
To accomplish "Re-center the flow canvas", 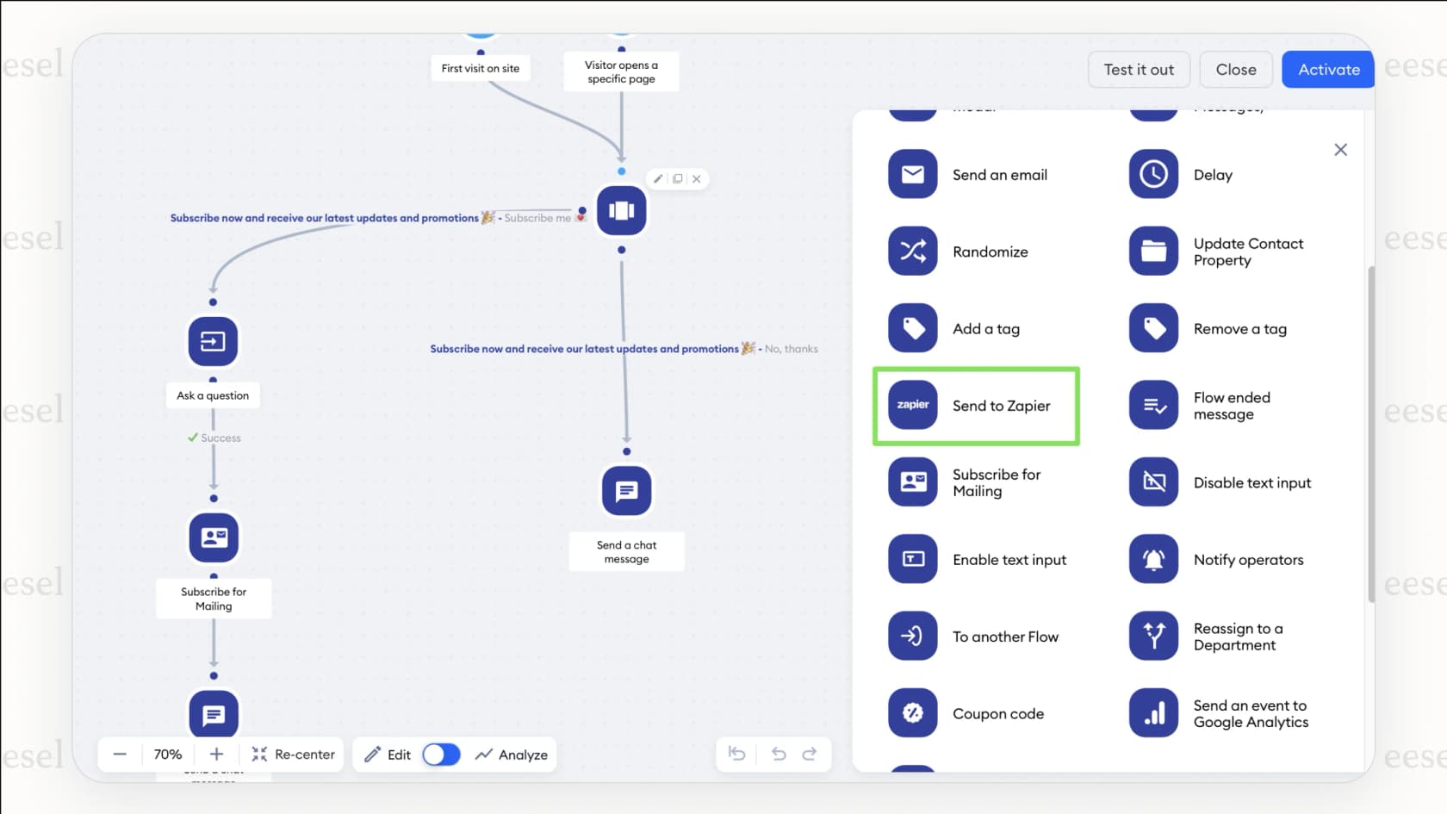I will click(x=293, y=755).
